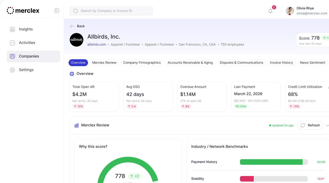Screen dimensions: 329x183
Task: Click the Overdue Amount card
Action: coord(202,97)
